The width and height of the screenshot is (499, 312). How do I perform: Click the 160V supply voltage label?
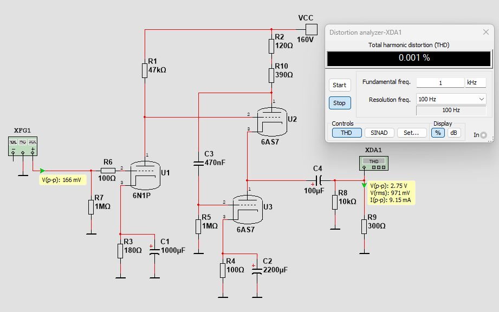click(305, 40)
